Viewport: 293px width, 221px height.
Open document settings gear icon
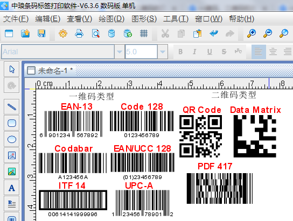(x=63, y=34)
